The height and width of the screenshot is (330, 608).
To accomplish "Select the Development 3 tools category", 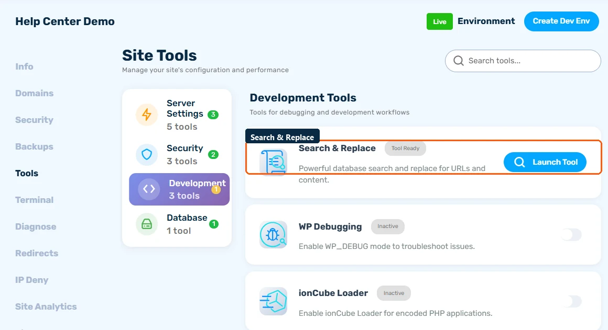I will tap(179, 189).
